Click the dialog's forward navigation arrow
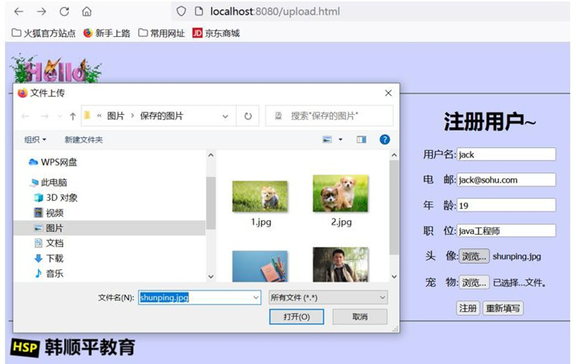The height and width of the screenshot is (364, 576). [x=44, y=116]
